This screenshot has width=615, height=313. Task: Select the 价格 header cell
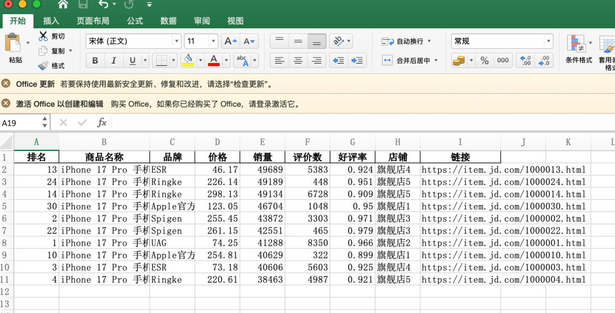click(218, 157)
